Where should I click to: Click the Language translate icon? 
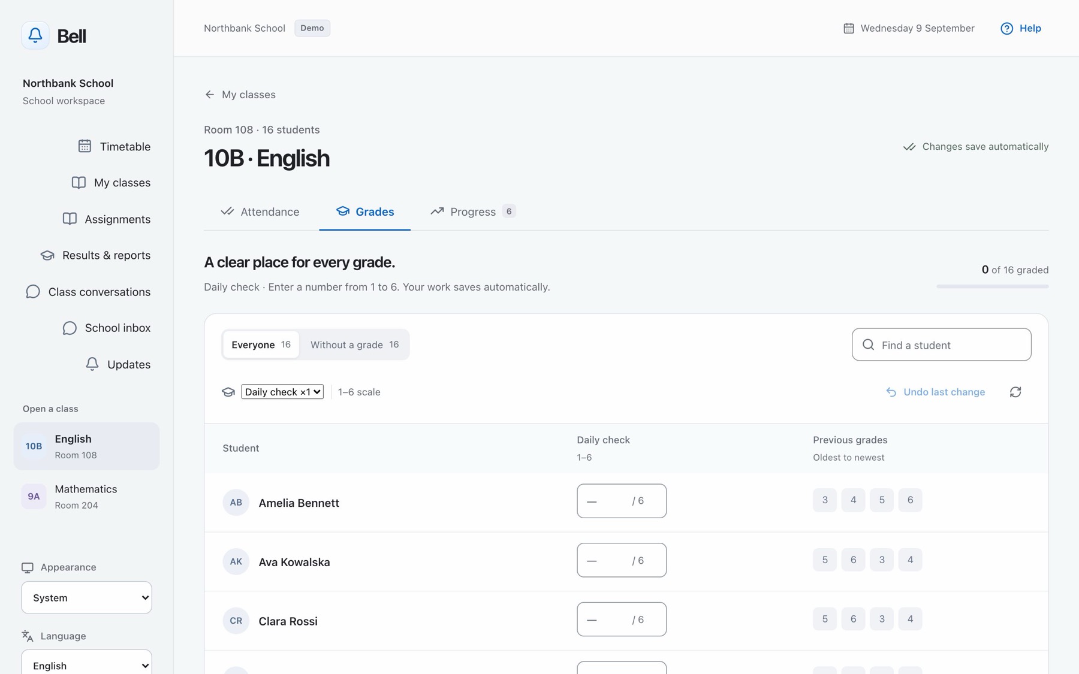(x=28, y=636)
